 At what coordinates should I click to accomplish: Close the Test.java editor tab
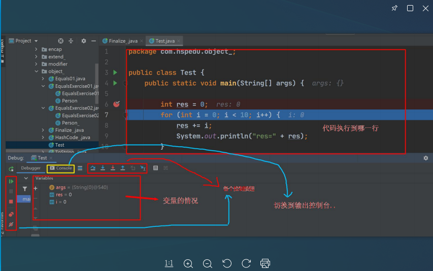179,41
